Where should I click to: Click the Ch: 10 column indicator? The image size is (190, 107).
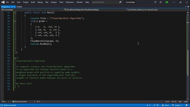tap(174, 102)
